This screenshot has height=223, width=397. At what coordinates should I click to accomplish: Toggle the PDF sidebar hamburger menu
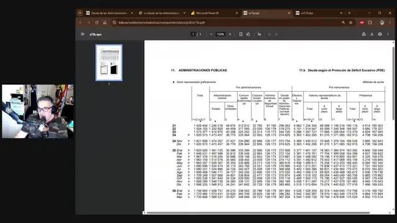(83, 34)
